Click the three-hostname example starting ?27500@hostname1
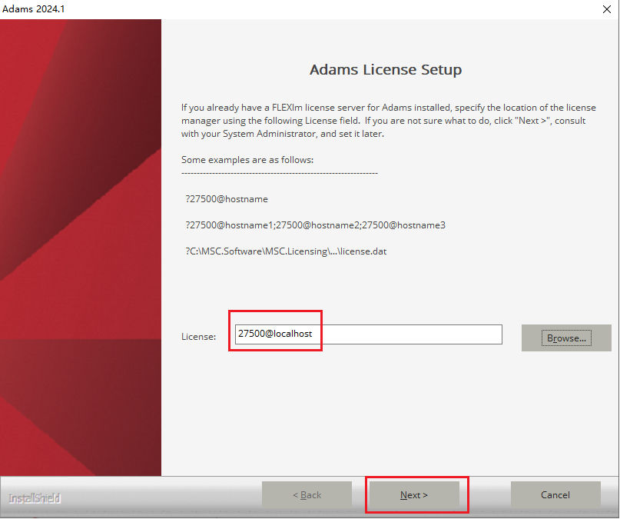Screen dimensions: 620x519 (316, 225)
